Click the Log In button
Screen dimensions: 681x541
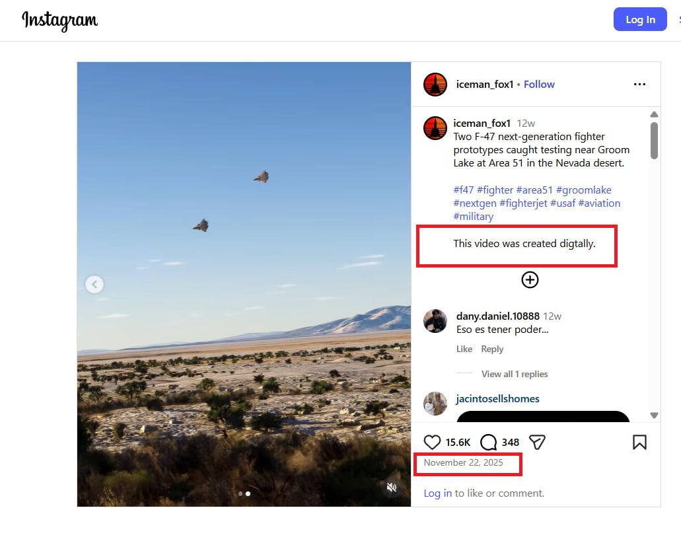click(x=640, y=20)
